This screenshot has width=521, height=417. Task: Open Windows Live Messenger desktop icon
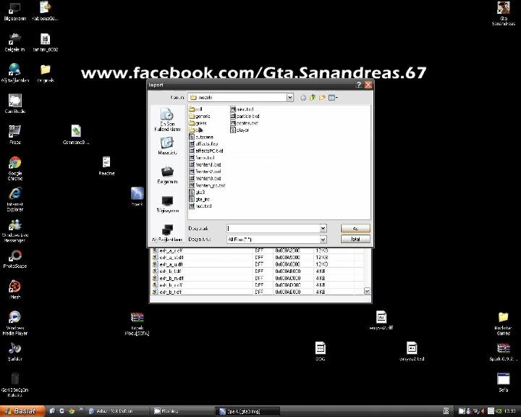click(x=15, y=230)
